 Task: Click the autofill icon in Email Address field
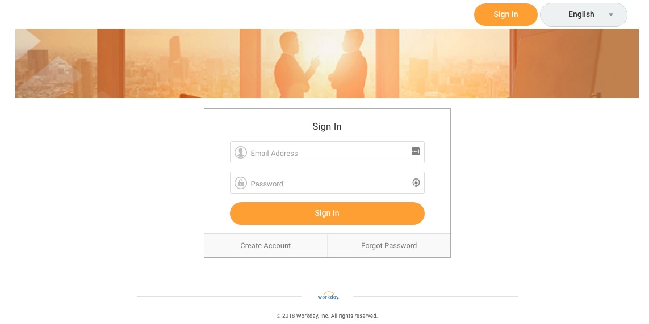pos(416,151)
